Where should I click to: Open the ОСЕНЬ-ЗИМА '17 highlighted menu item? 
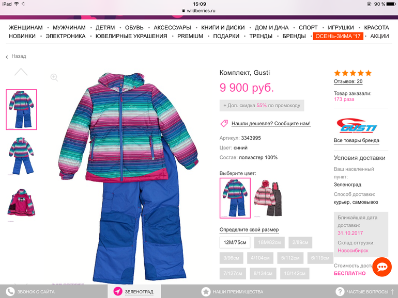coord(338,36)
